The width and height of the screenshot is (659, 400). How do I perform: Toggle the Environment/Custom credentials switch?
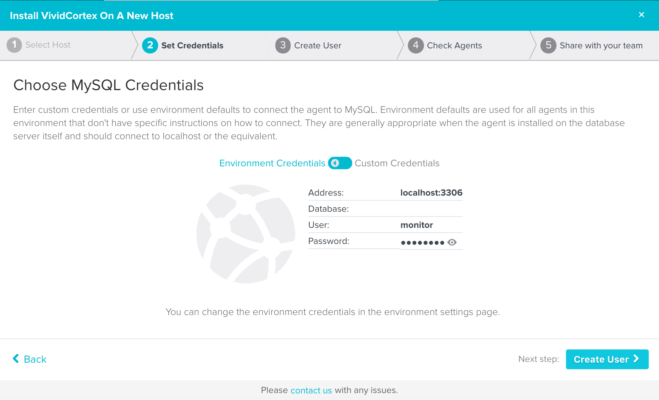[x=340, y=163]
